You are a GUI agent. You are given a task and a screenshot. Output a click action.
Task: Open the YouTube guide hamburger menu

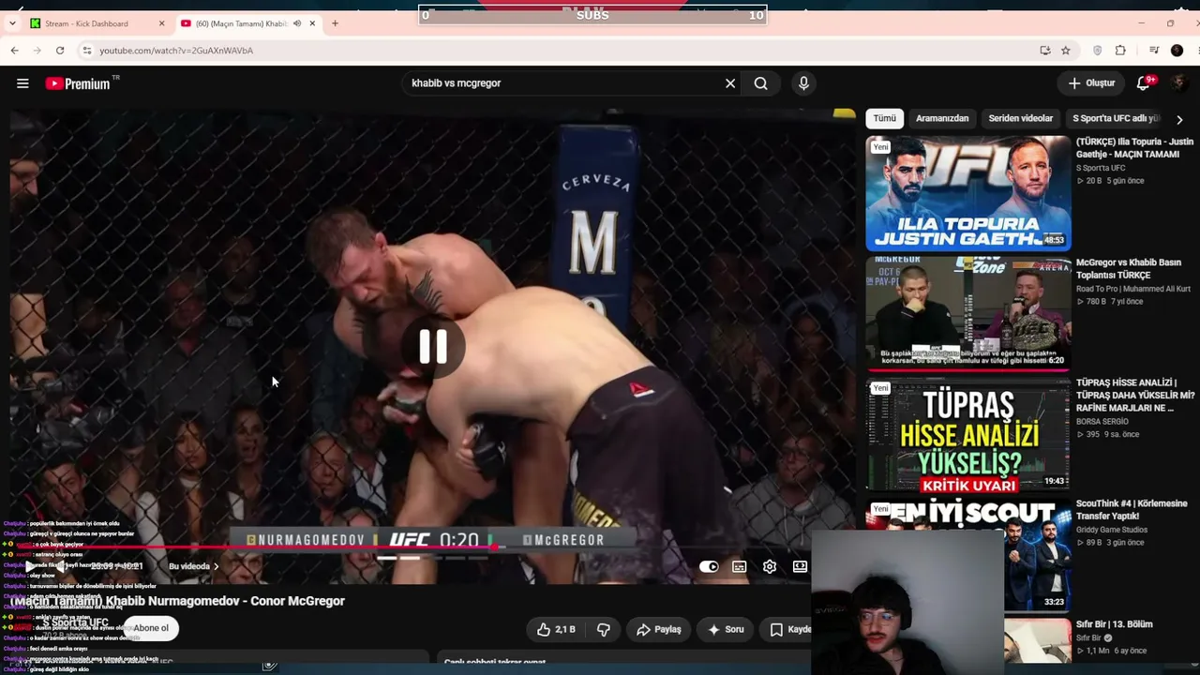coord(22,83)
